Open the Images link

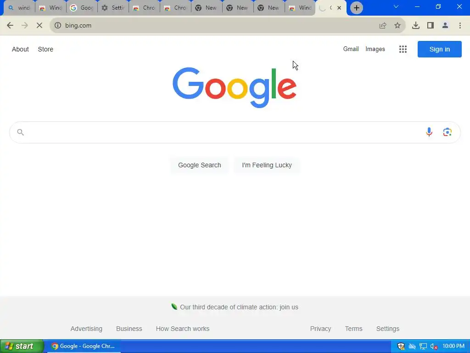(x=375, y=49)
